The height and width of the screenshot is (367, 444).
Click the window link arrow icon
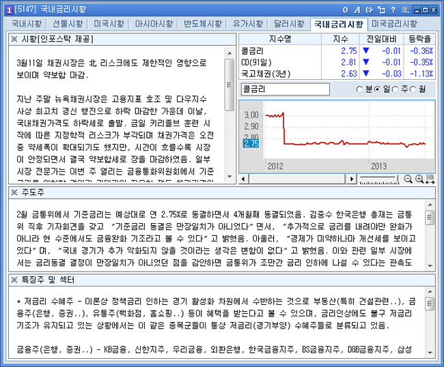(369, 9)
